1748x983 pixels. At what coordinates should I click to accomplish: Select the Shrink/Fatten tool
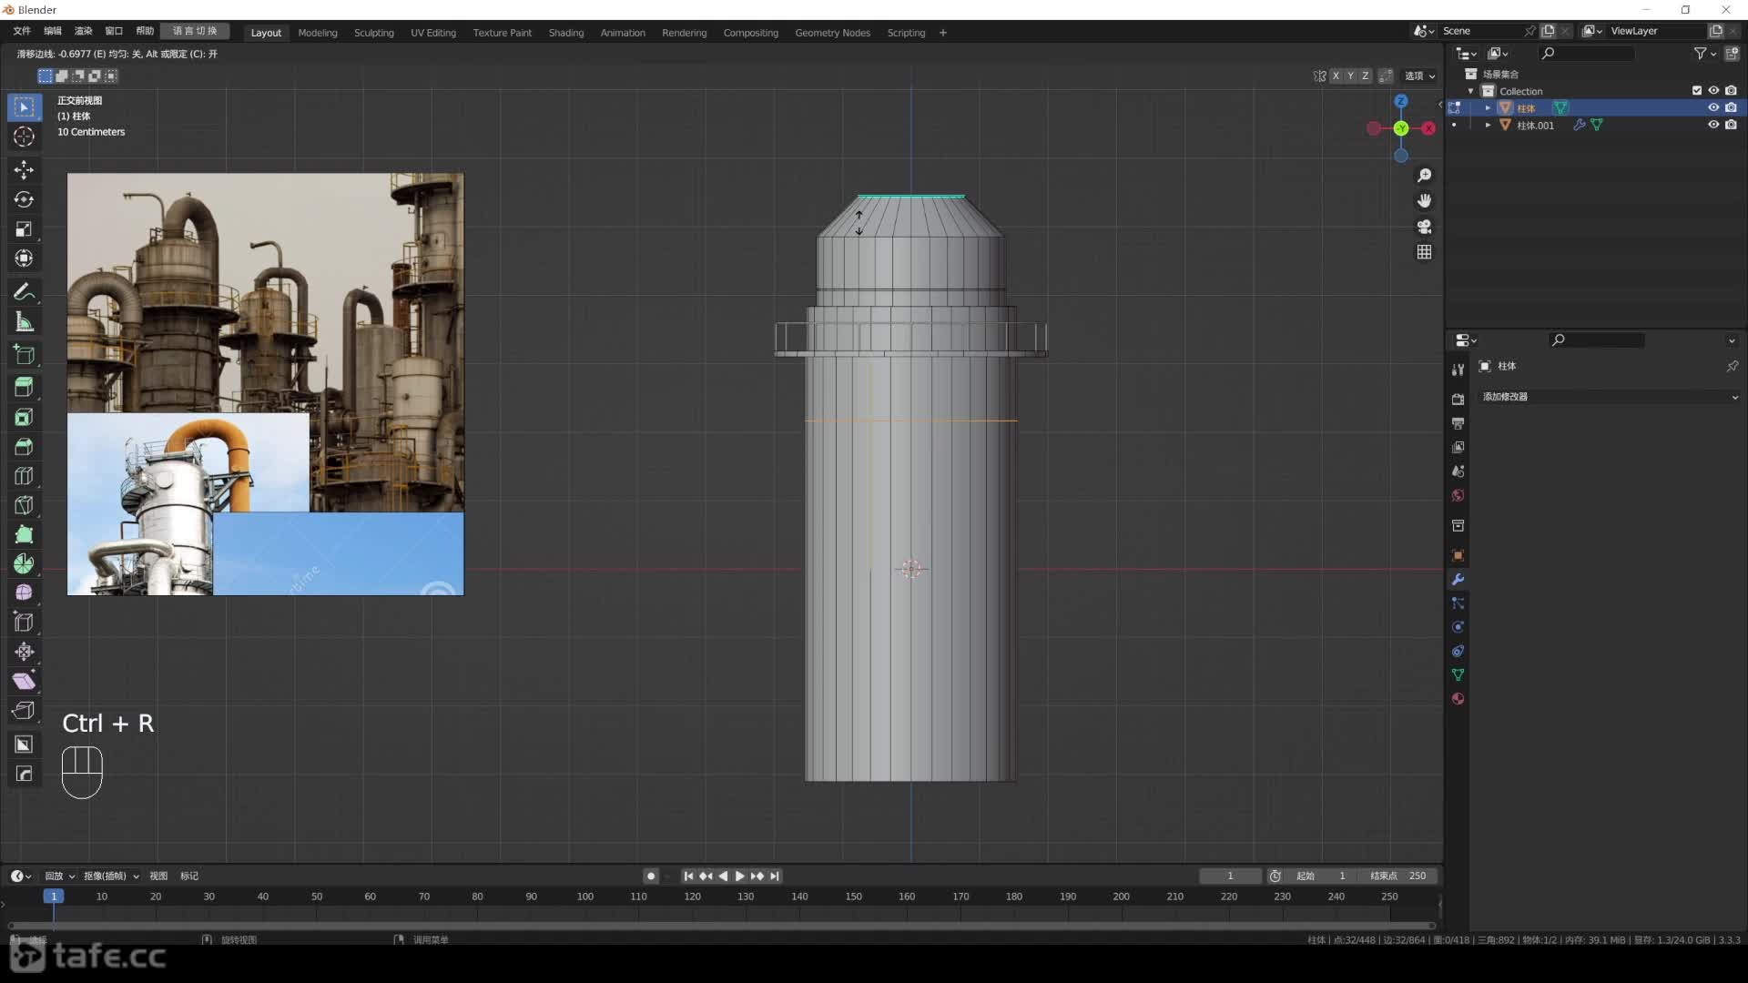pyautogui.click(x=24, y=652)
